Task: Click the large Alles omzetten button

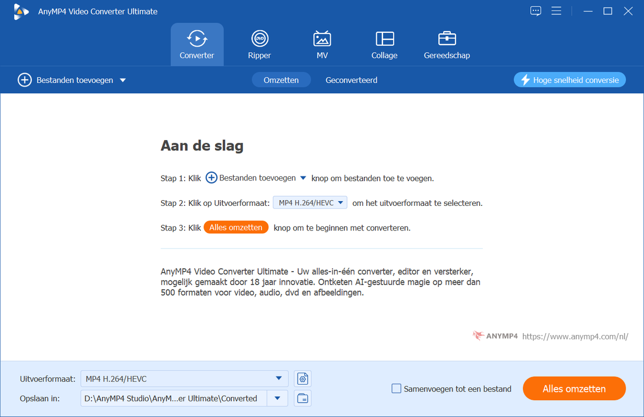Action: coord(574,388)
